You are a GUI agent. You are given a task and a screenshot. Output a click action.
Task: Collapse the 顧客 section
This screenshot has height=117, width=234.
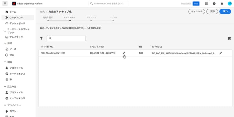[x=5, y=62]
